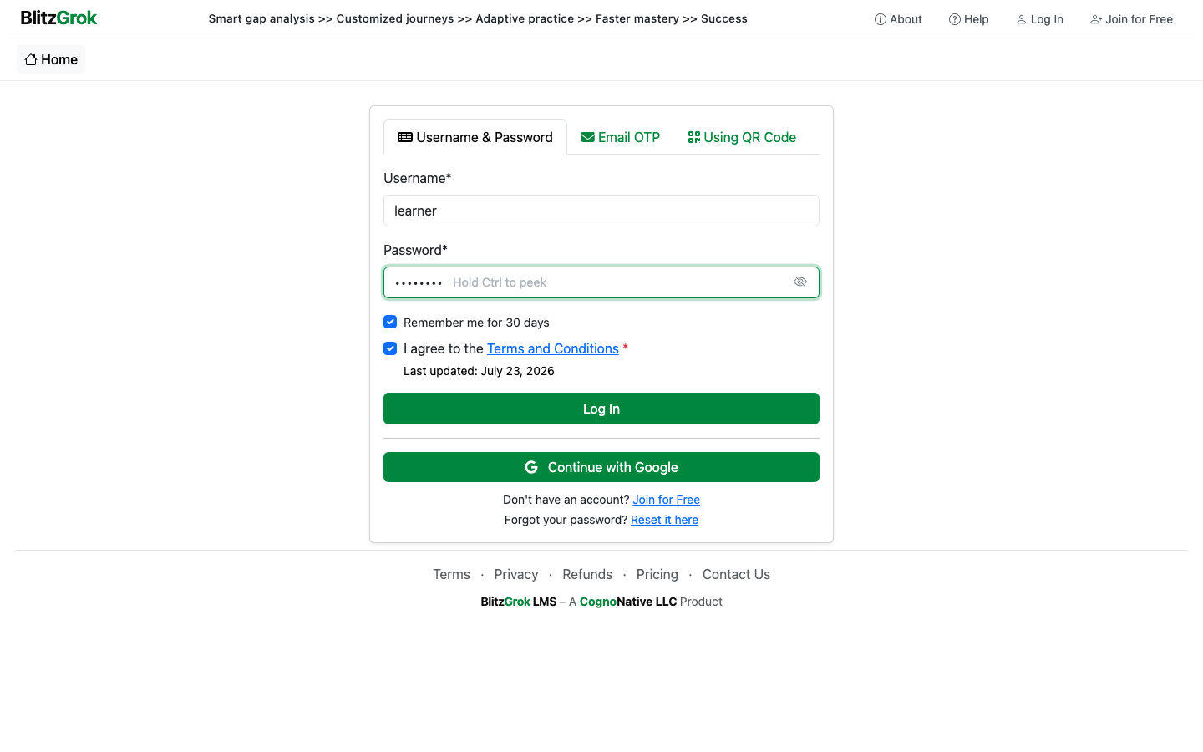Click the BlitzGrok logo
This screenshot has width=1203, height=752.
point(58,18)
